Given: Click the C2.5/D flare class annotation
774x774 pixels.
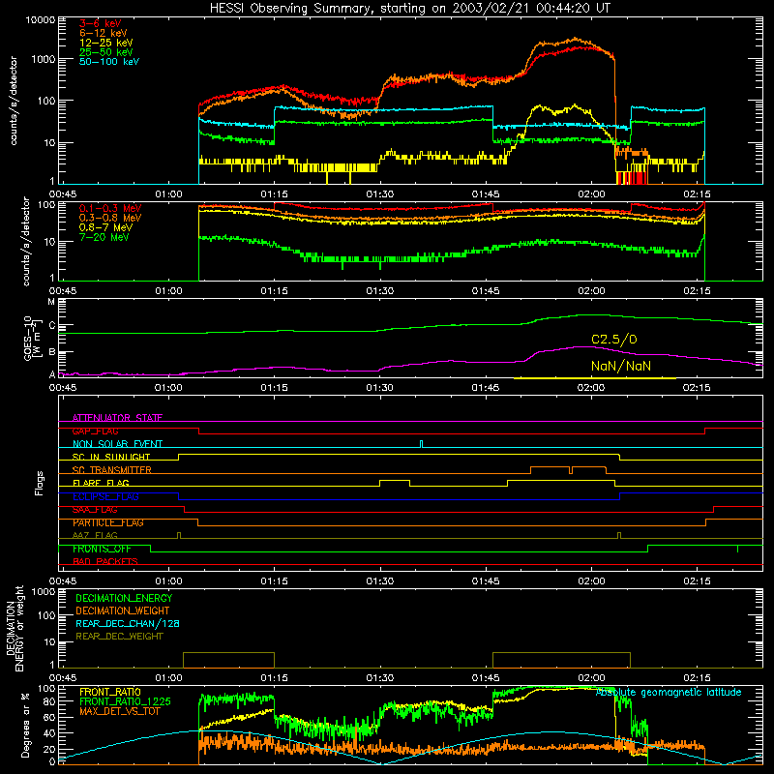Looking at the screenshot, I should tap(614, 340).
